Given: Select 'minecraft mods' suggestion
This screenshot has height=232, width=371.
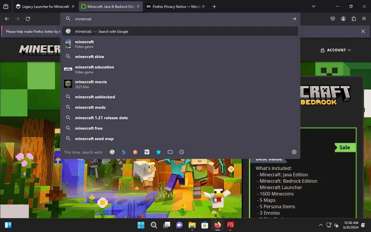Looking at the screenshot, I should click(180, 107).
